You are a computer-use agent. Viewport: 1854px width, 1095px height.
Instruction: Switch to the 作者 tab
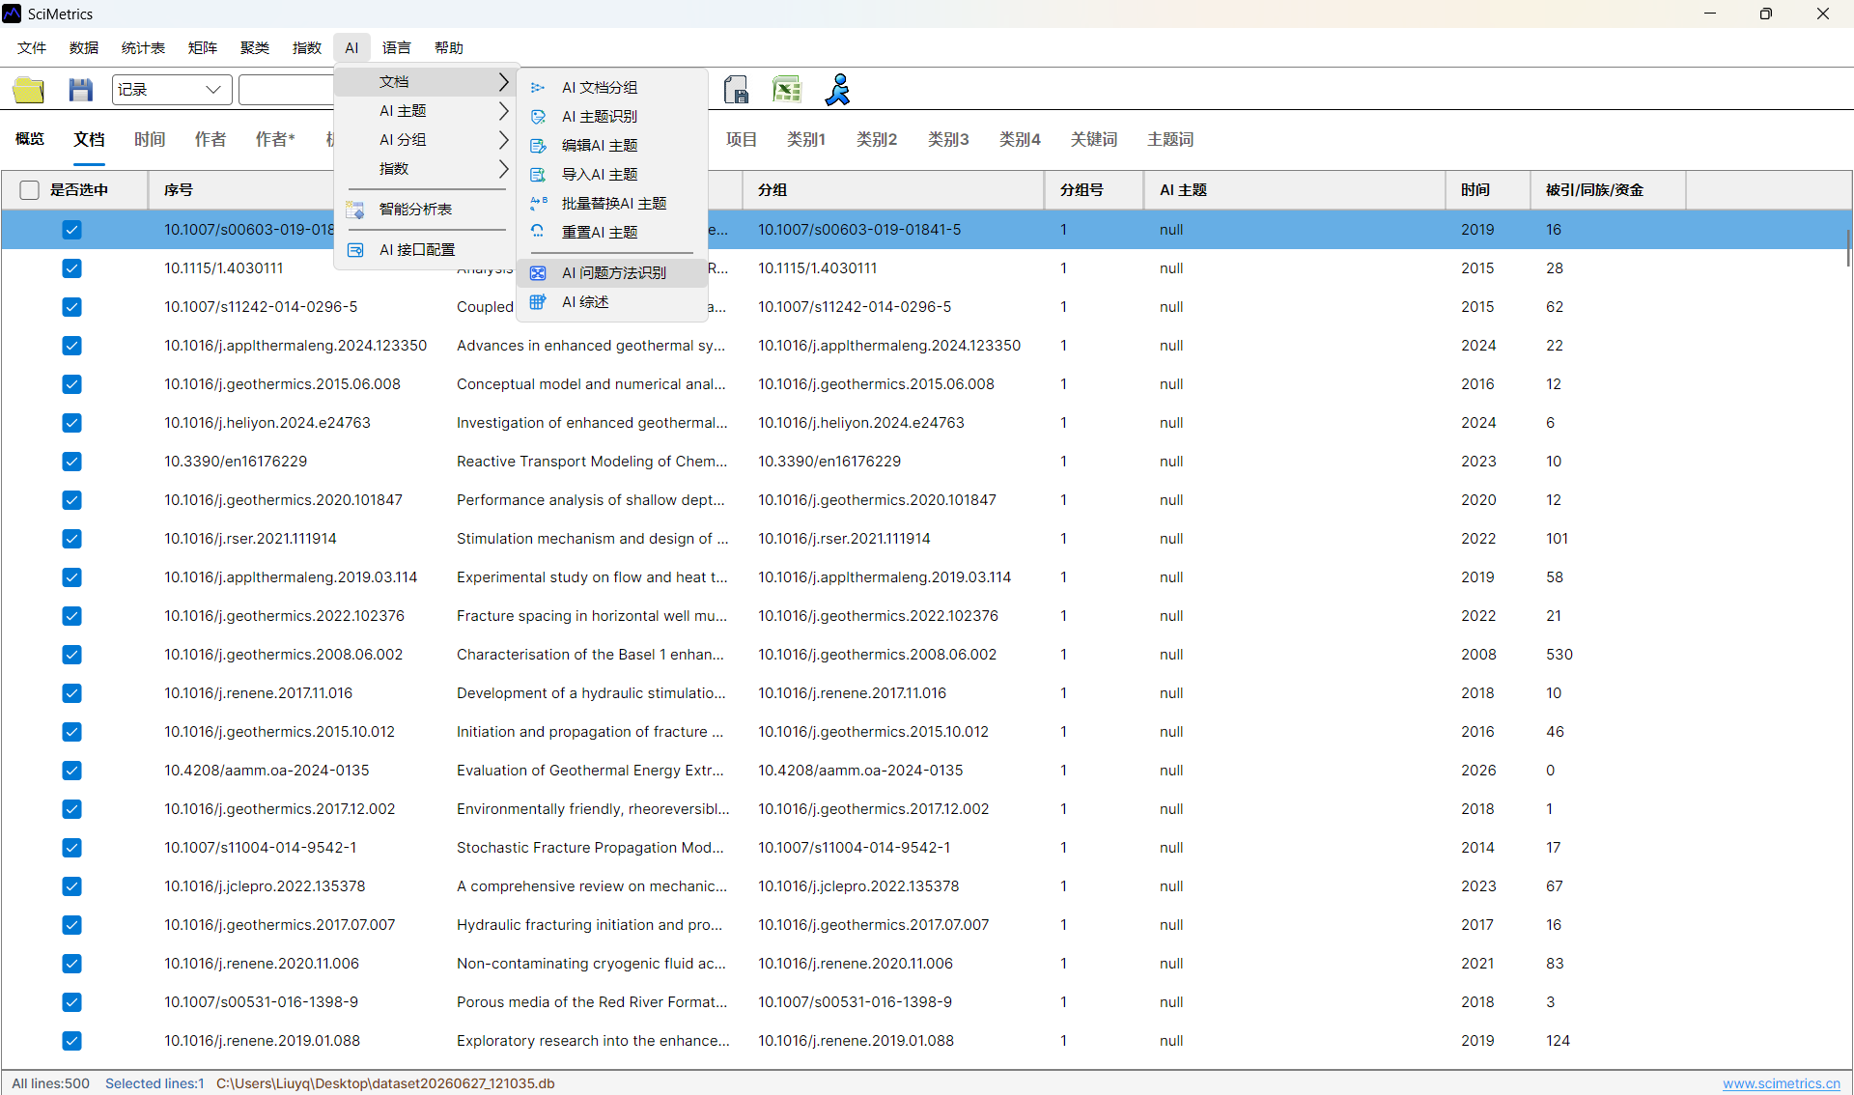pos(211,139)
